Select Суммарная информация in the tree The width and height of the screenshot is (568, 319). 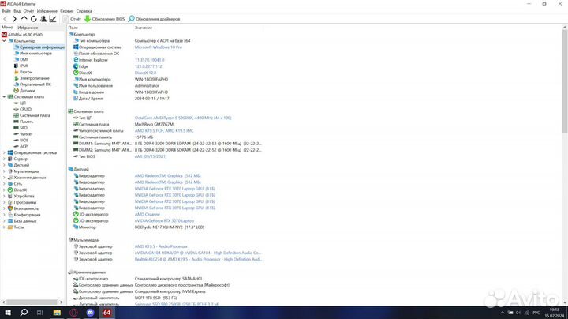39,47
